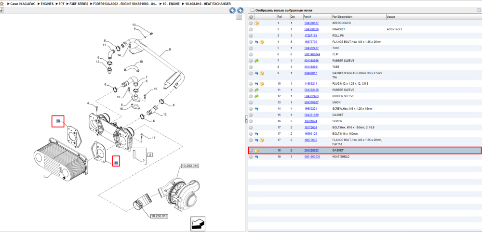Image resolution: width=482 pixels, height=232 pixels.
Task: Click the green arrow icon on part 504382463 row
Action: [256, 96]
